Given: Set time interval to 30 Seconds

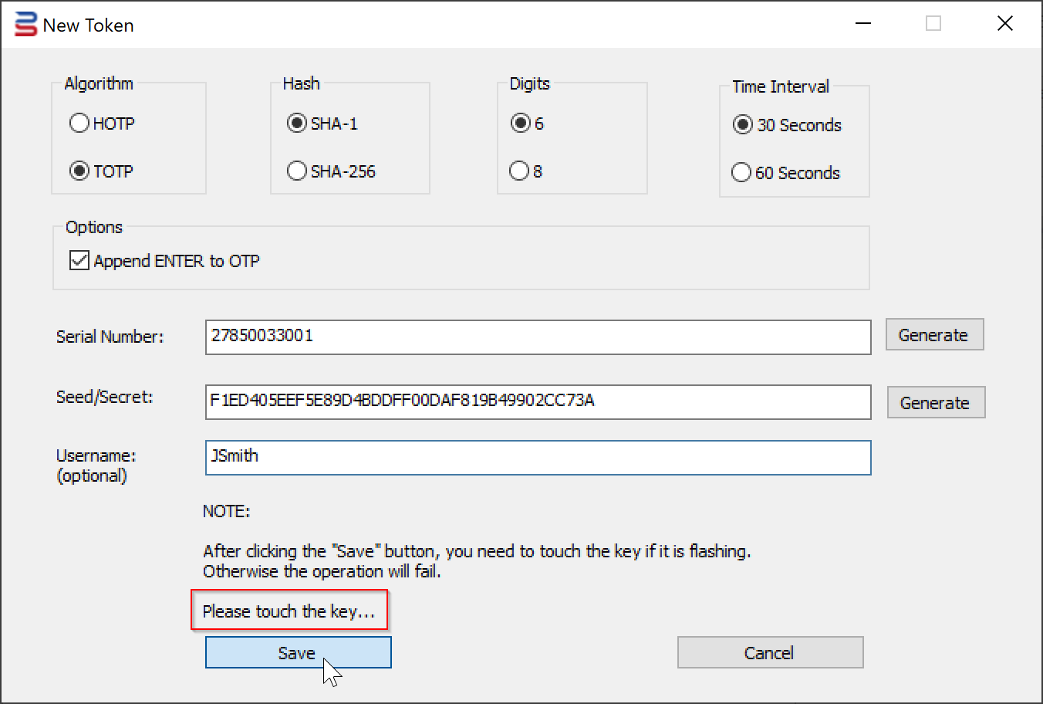Looking at the screenshot, I should click(x=743, y=125).
